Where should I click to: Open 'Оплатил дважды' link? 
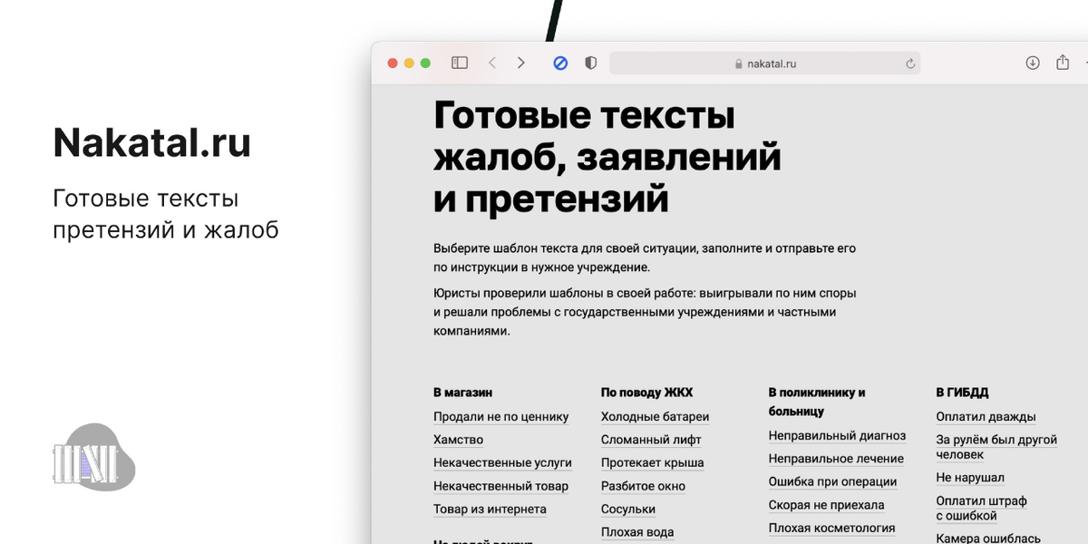986,417
